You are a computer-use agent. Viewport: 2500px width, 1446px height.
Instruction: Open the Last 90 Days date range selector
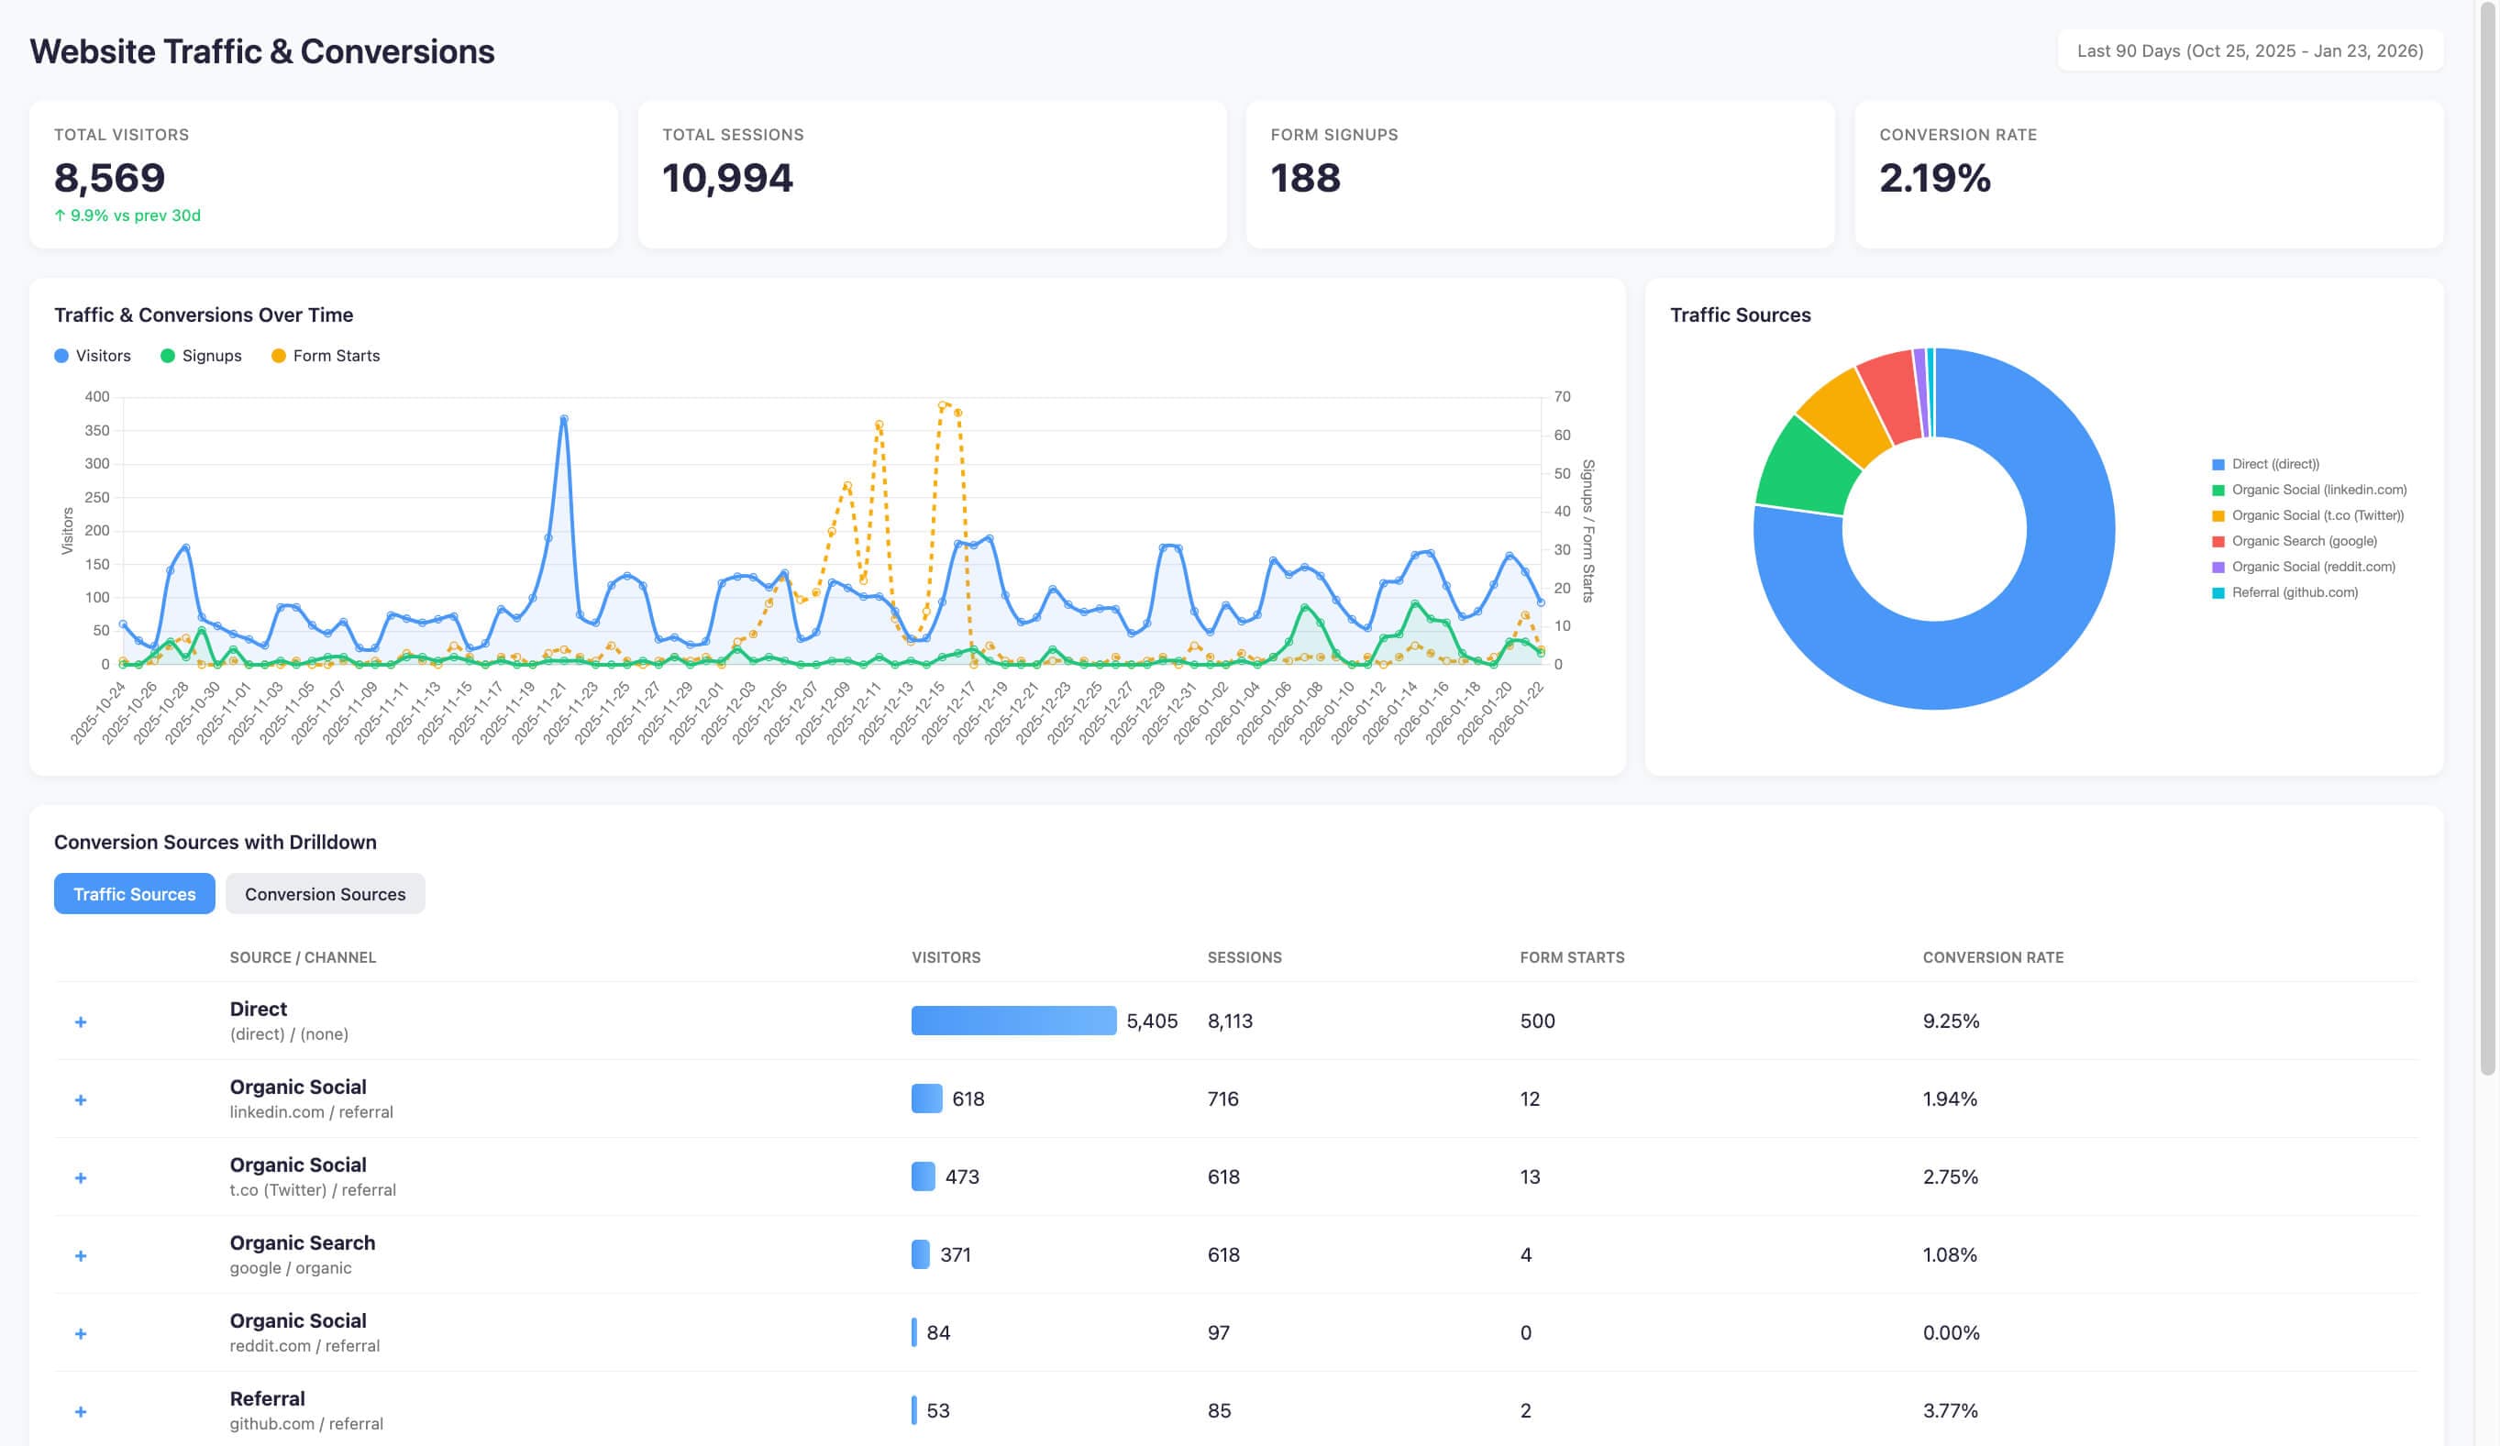point(2249,50)
